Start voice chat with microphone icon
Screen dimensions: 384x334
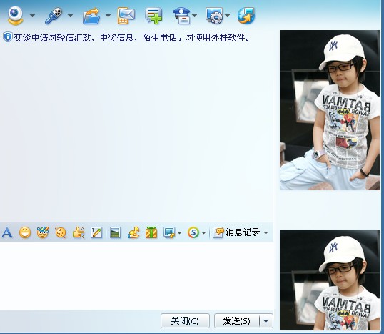point(53,16)
